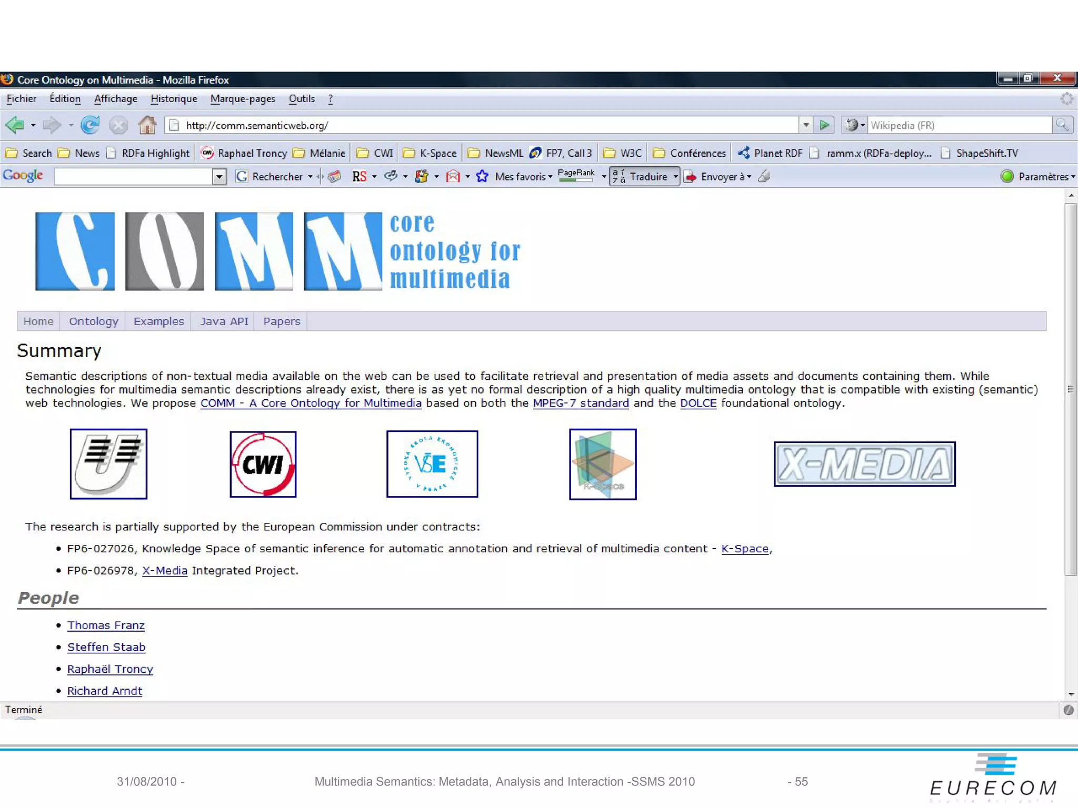Open the ShapeShift.TV bookmark
This screenshot has width=1078, height=808.
pos(980,153)
